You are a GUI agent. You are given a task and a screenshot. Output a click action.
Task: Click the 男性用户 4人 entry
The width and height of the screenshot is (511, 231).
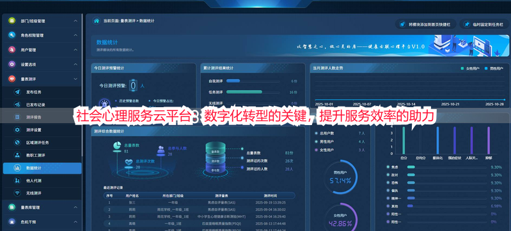340,142
